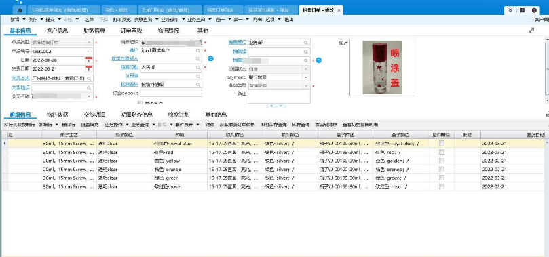Open the 收款计划 detail tab
Viewport: 549px width, 257px height.
tap(178, 115)
